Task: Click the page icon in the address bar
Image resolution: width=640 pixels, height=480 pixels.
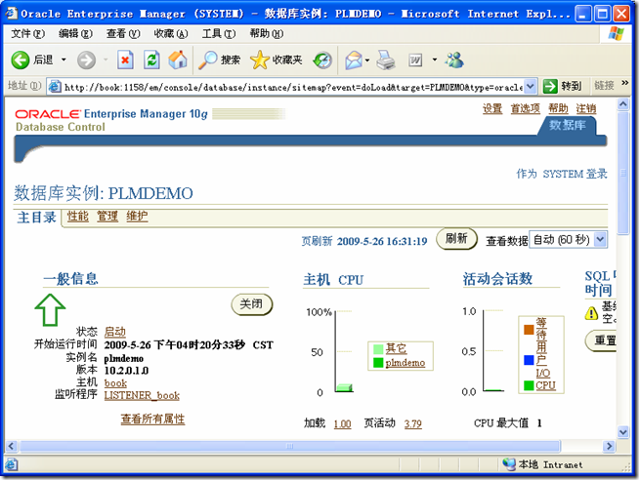Action: 55,87
